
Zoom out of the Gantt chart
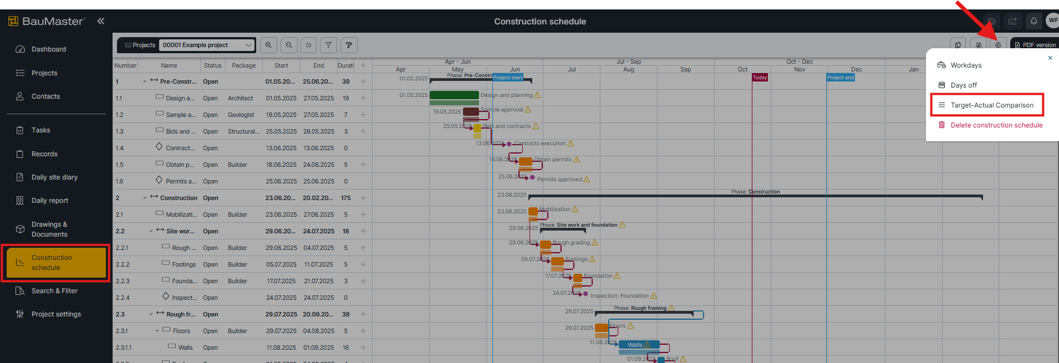click(289, 45)
